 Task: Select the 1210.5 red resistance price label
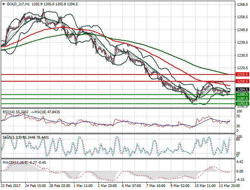[x=241, y=81]
